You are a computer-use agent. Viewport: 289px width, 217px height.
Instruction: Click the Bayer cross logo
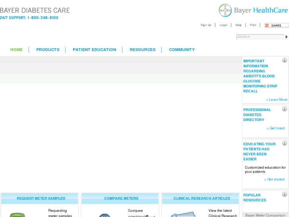pos(225,10)
